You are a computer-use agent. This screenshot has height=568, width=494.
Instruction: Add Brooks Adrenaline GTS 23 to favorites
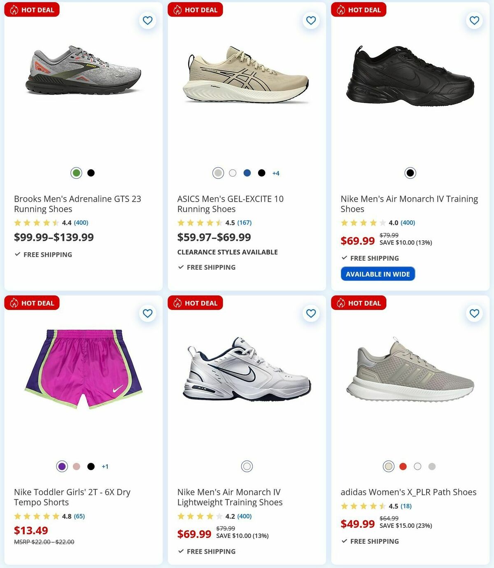point(147,20)
